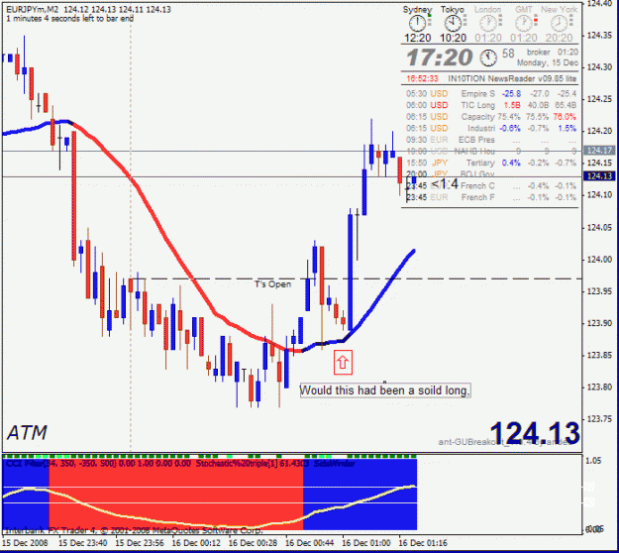Select the 23:45 EUR French C news row
Screen dimensions: 619x553
point(491,185)
